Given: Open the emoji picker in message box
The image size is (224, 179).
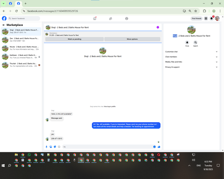Looking at the screenshot, I should point(154,147).
